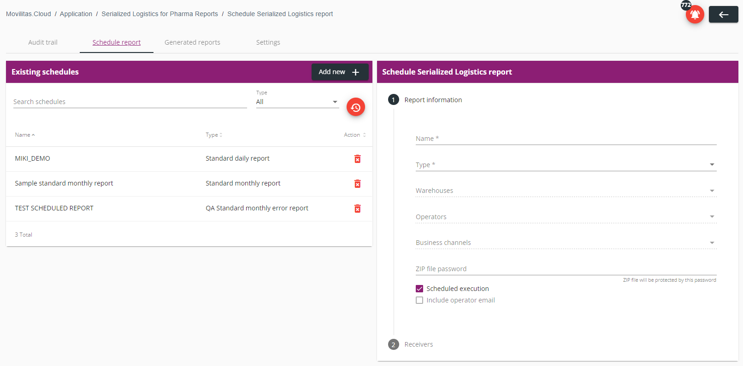Click the 3 Total count text
The width and height of the screenshot is (743, 366).
(x=24, y=235)
